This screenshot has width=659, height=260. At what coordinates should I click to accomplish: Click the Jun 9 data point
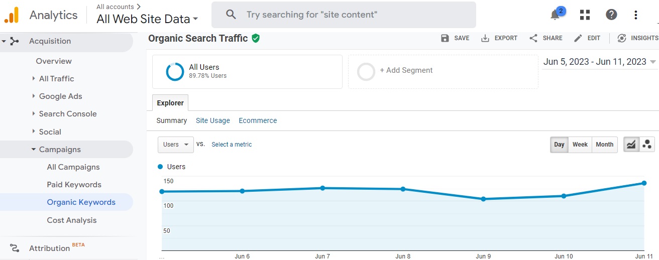483,199
